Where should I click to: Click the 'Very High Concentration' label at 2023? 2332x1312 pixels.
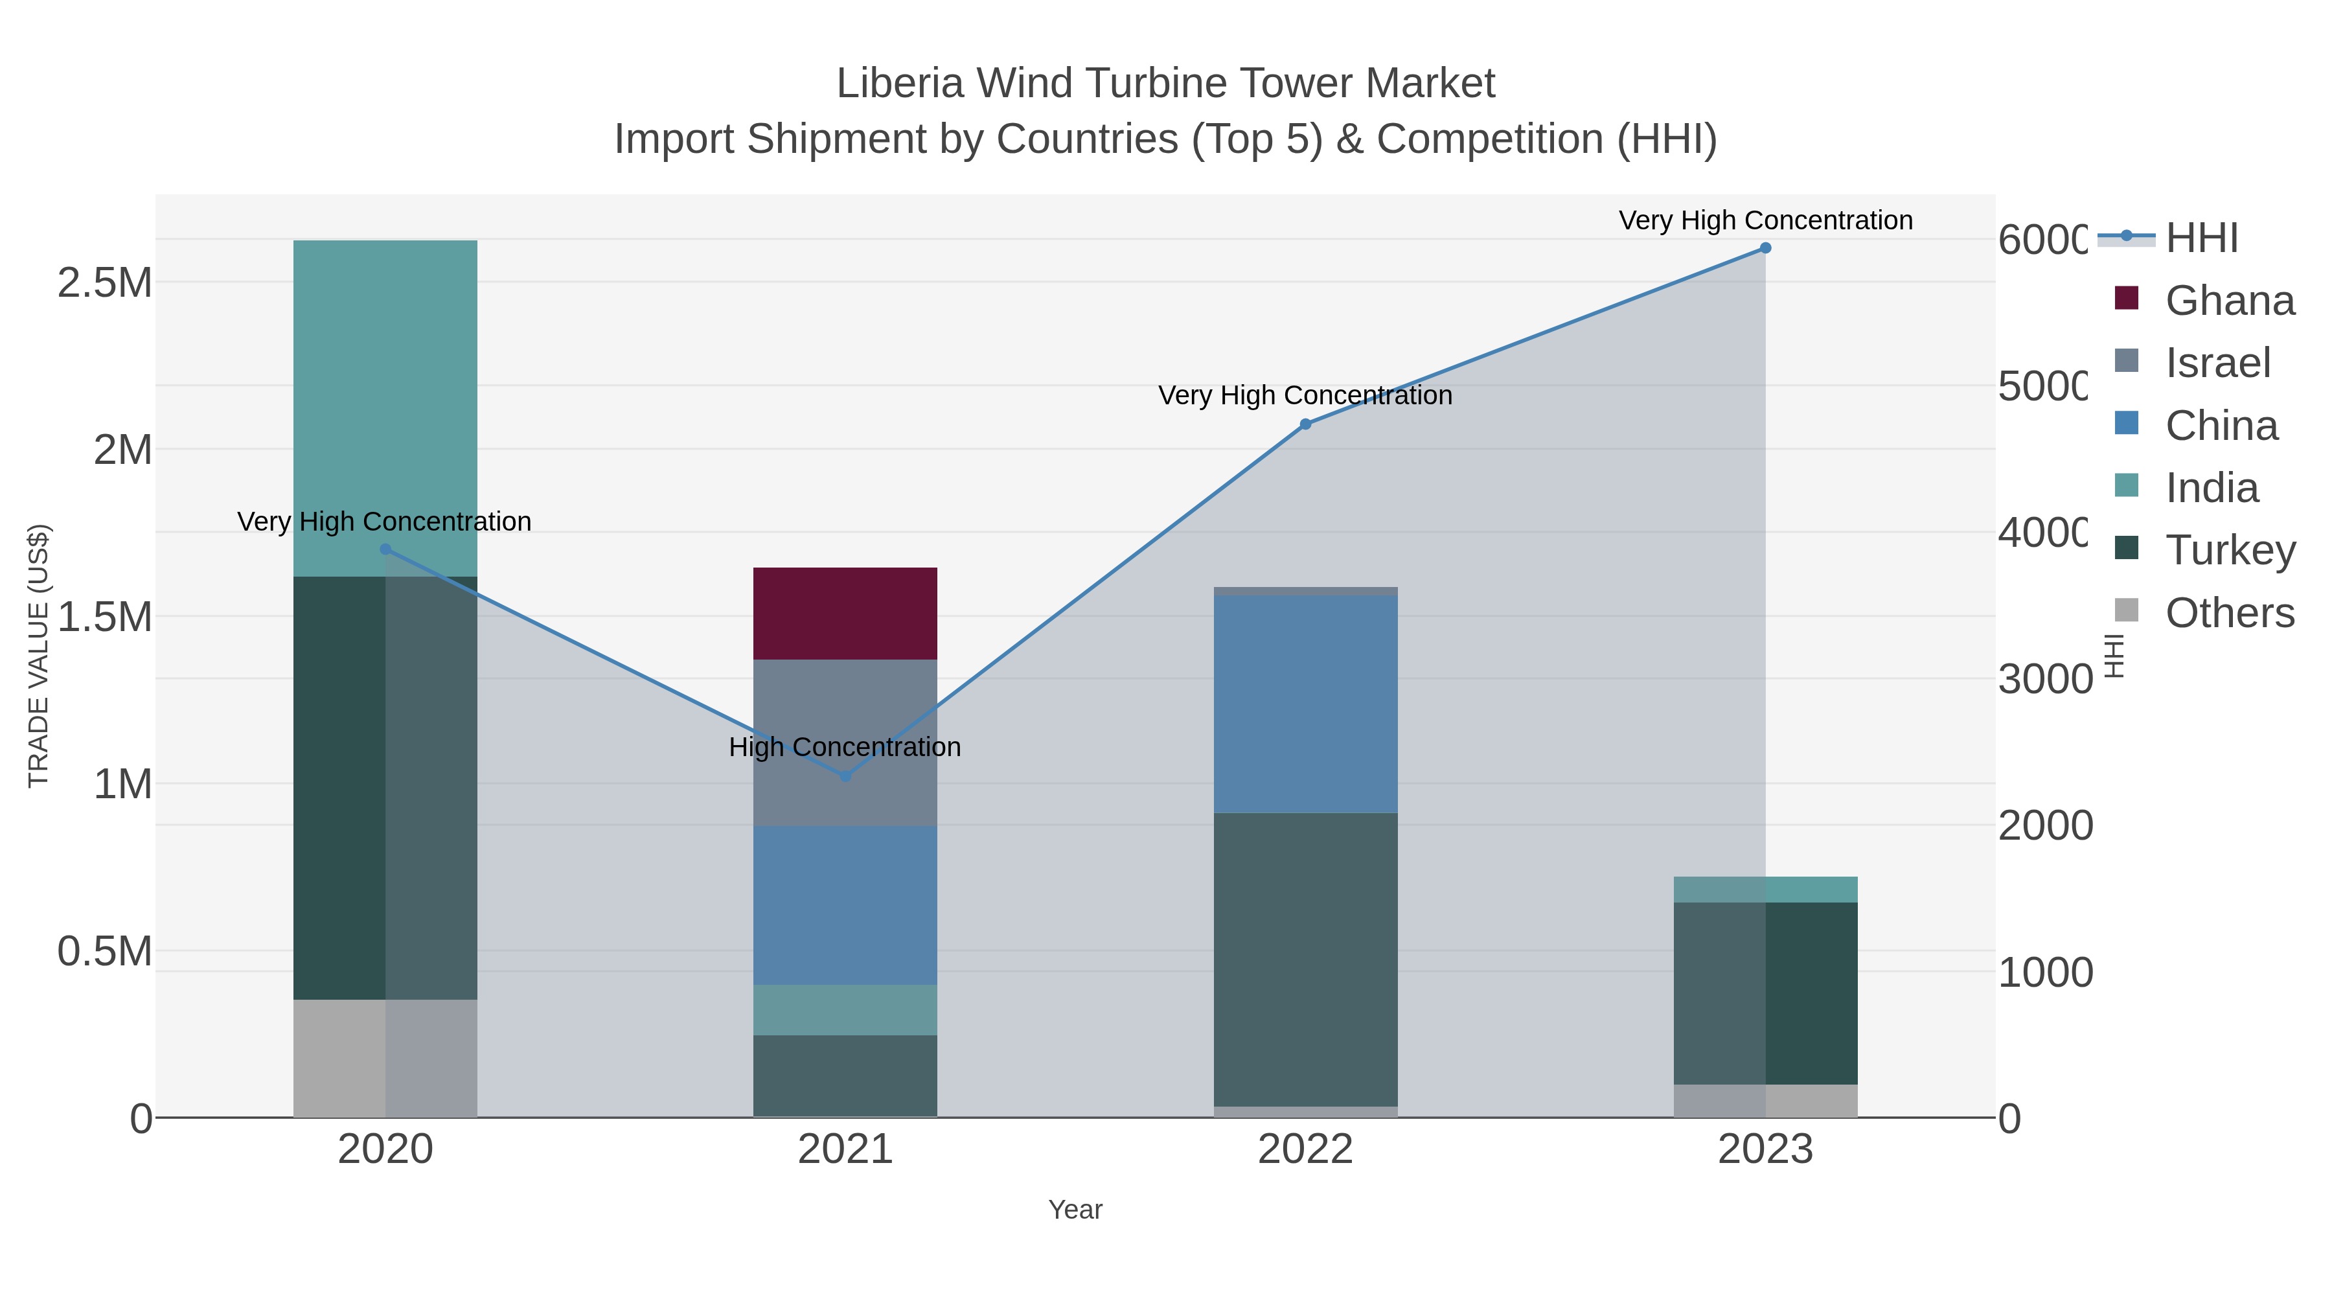(x=1765, y=220)
